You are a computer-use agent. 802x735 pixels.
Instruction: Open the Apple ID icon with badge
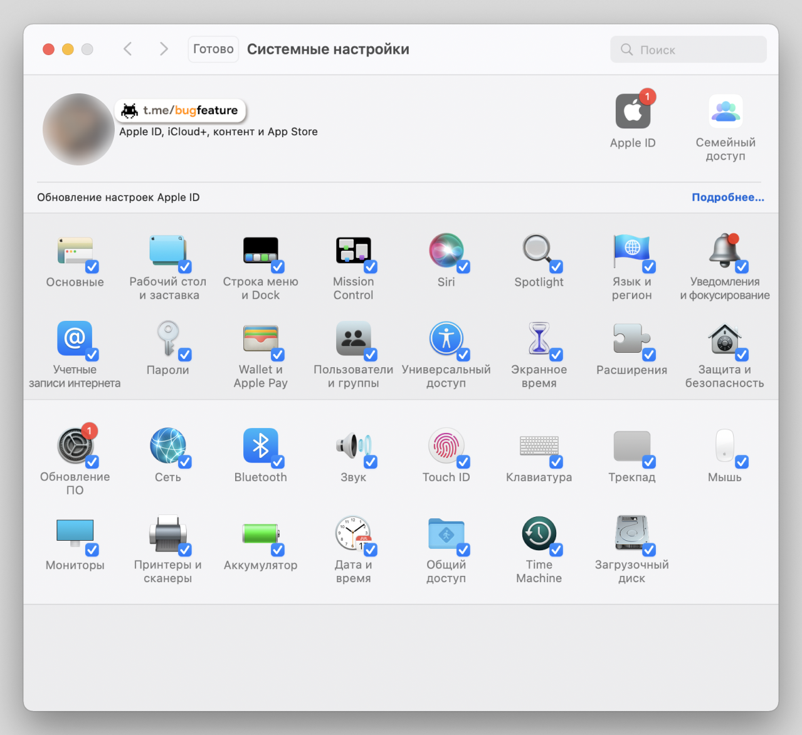tap(633, 111)
